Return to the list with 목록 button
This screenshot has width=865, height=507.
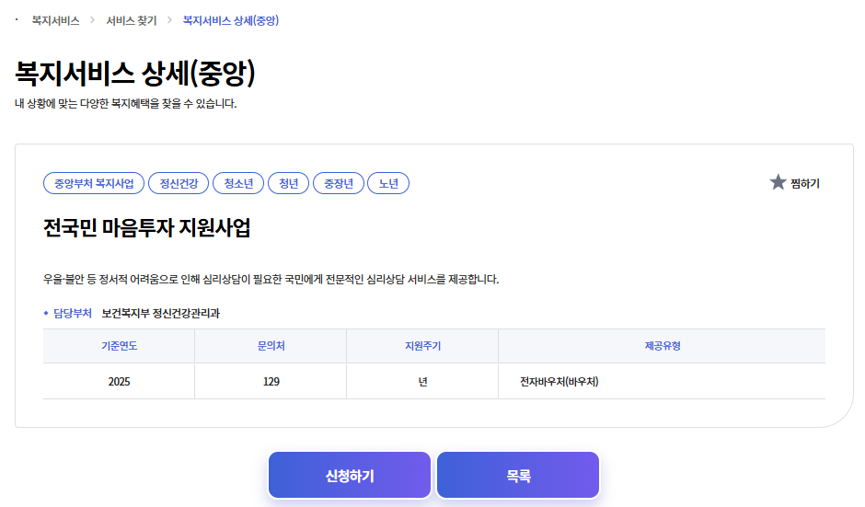518,476
